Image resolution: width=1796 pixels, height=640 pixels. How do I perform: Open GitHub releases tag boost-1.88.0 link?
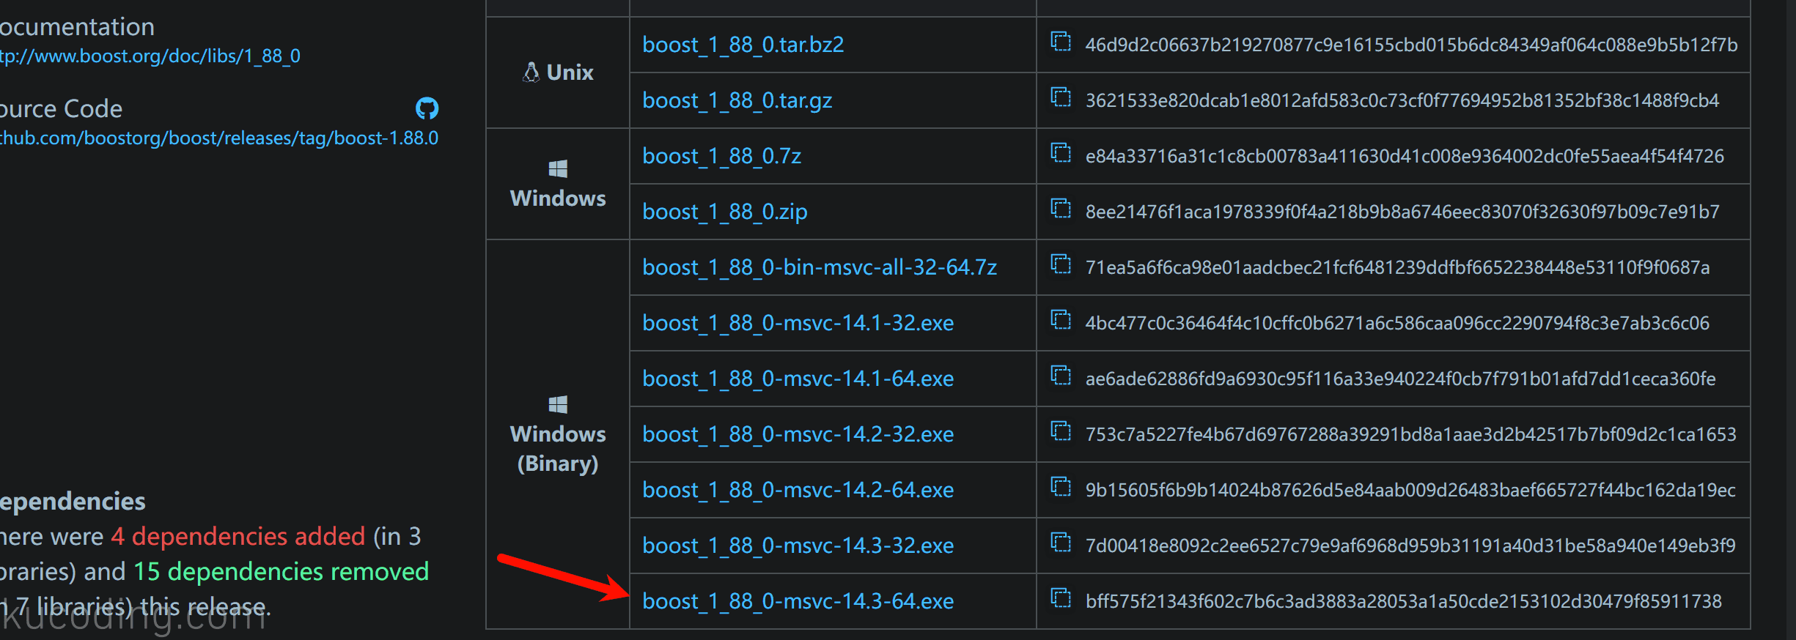coord(218,138)
